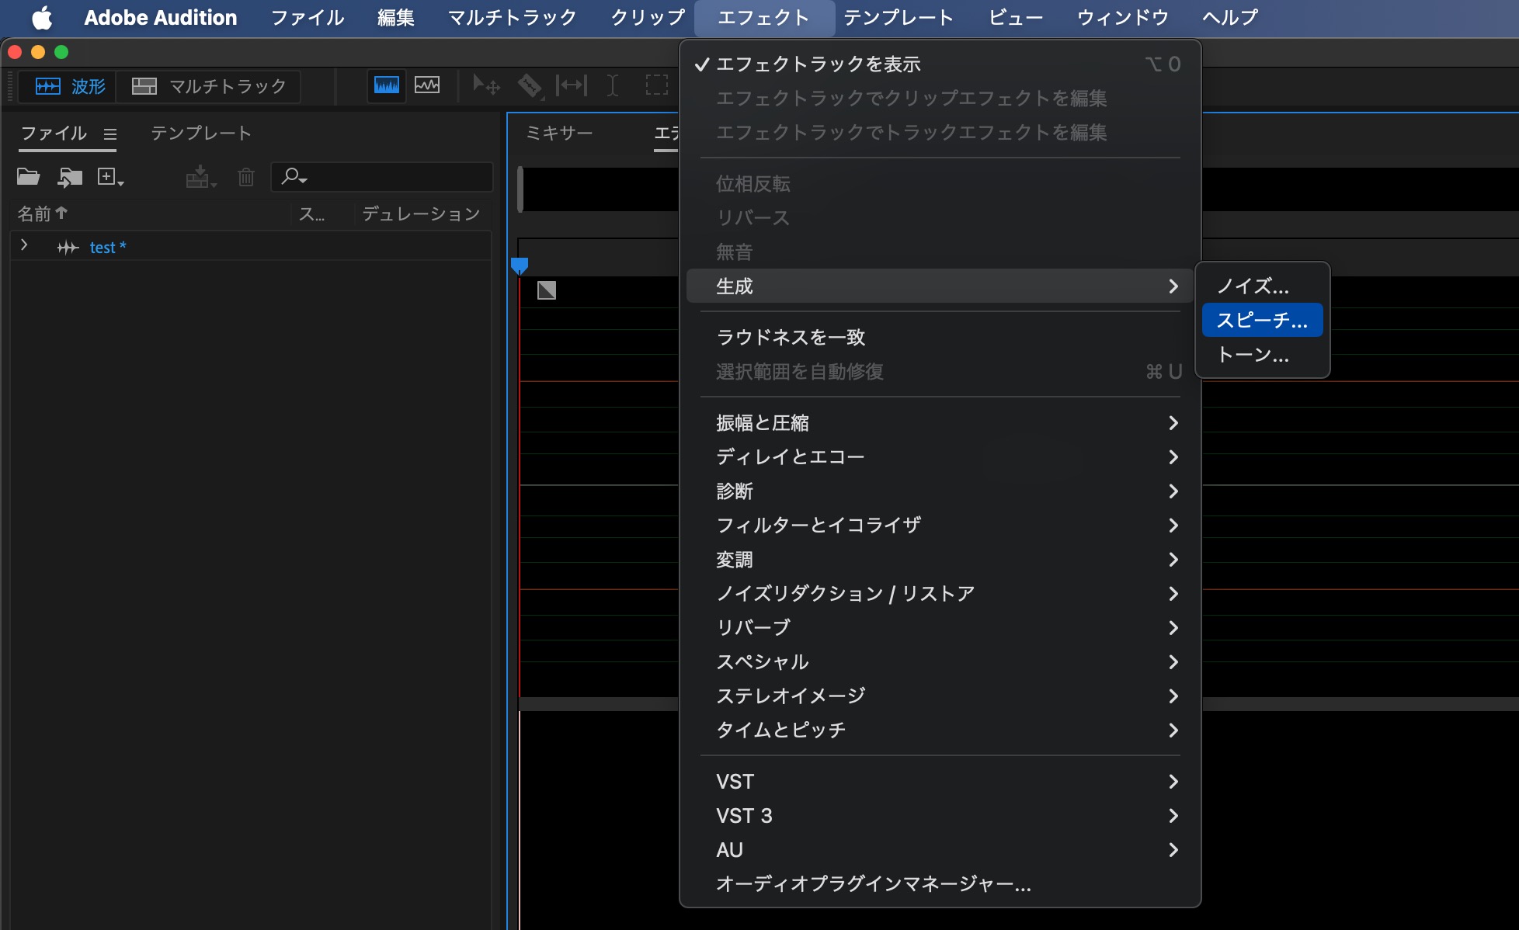Viewport: 1519px width, 930px height.
Task: Expand Stereo Imagery (ステレオイメージ) submenu
Action: pos(940,696)
